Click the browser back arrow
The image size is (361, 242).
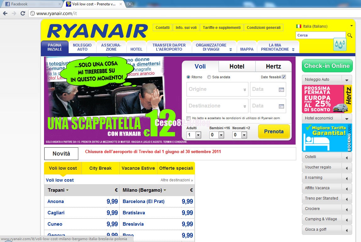tap(5, 13)
